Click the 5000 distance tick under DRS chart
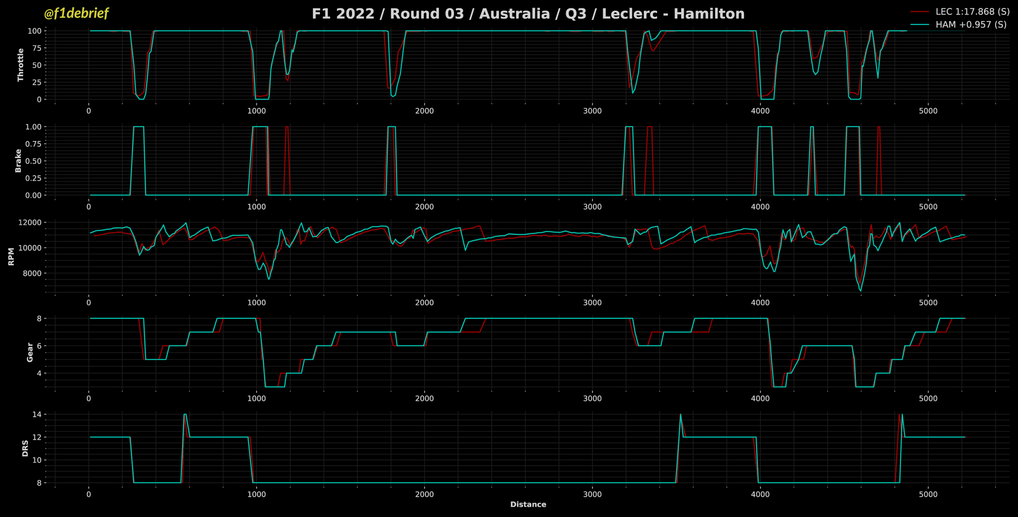 point(928,494)
